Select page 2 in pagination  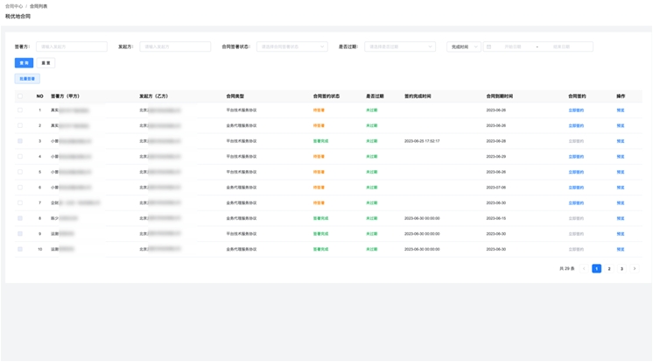point(609,268)
